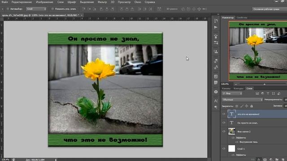
Task: Create new group folder icon
Action: point(277,160)
